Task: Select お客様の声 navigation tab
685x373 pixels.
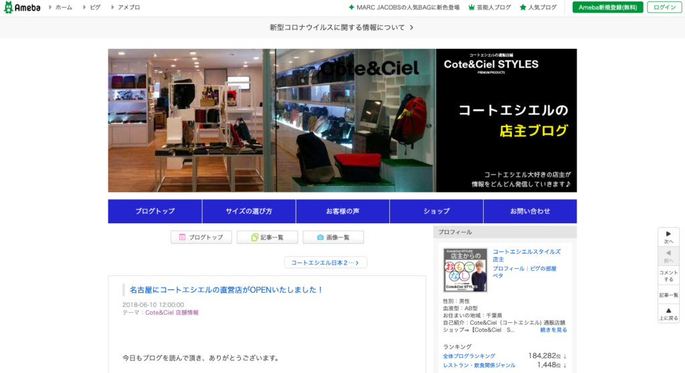Action: pyautogui.click(x=342, y=211)
